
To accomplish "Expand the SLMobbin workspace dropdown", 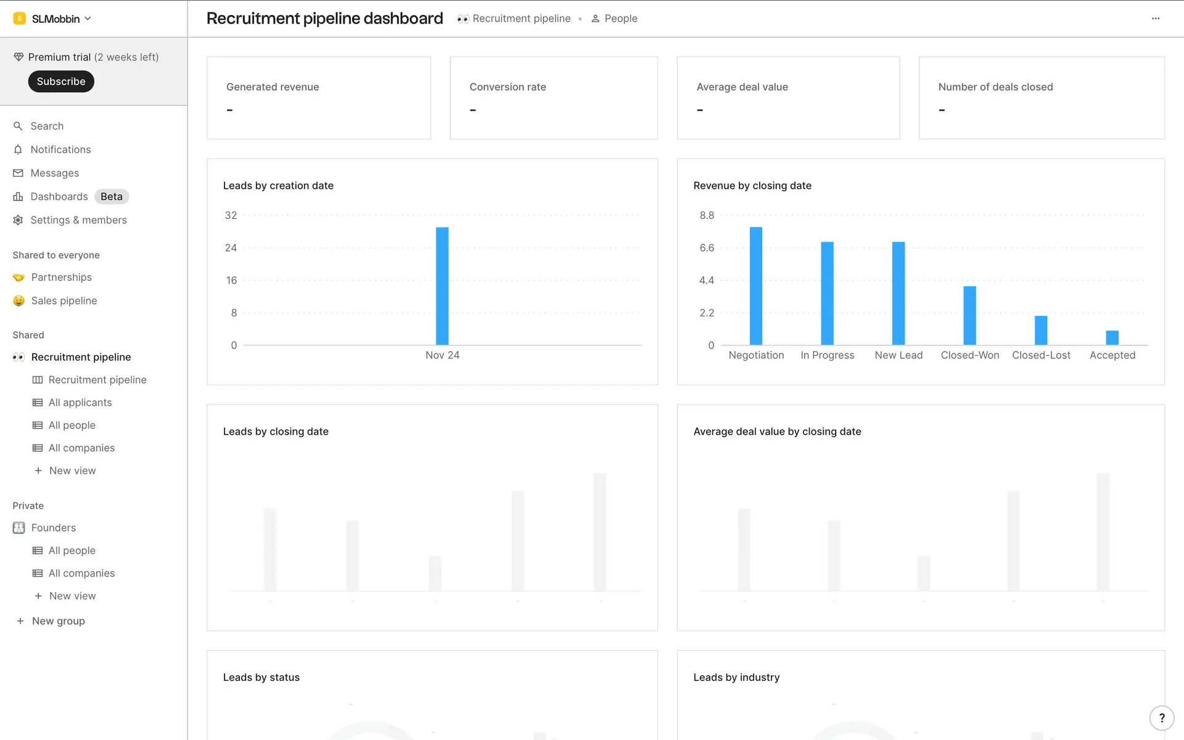I will coord(54,18).
